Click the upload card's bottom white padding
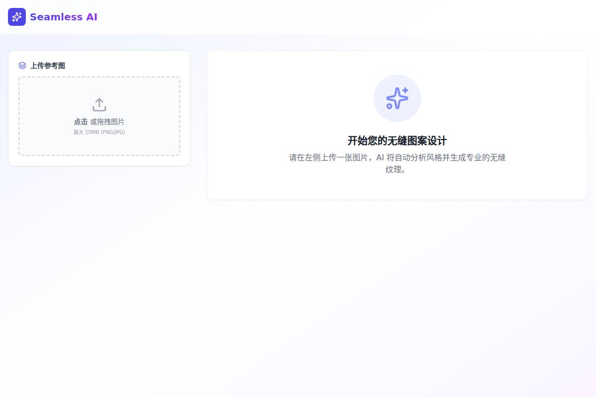The width and height of the screenshot is (596, 397). click(x=99, y=161)
